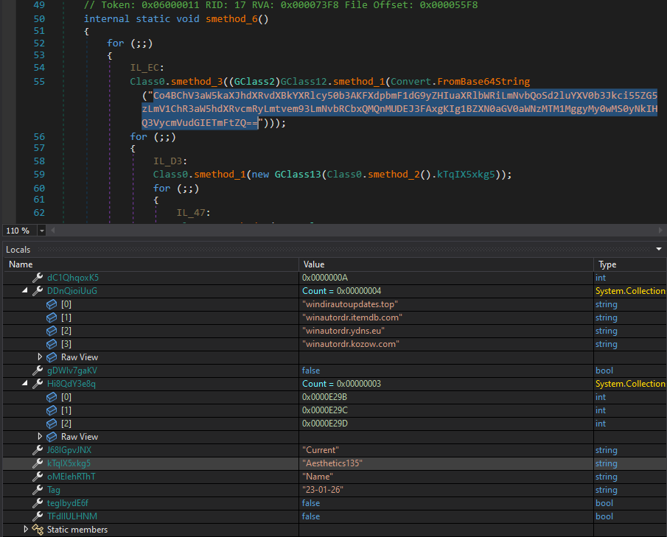Click the wrench icon beside TFdIIULHNM

click(x=38, y=516)
